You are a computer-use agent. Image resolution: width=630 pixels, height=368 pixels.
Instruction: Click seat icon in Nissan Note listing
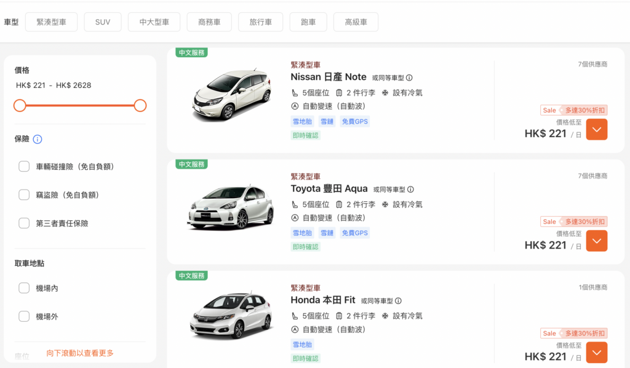pos(295,93)
